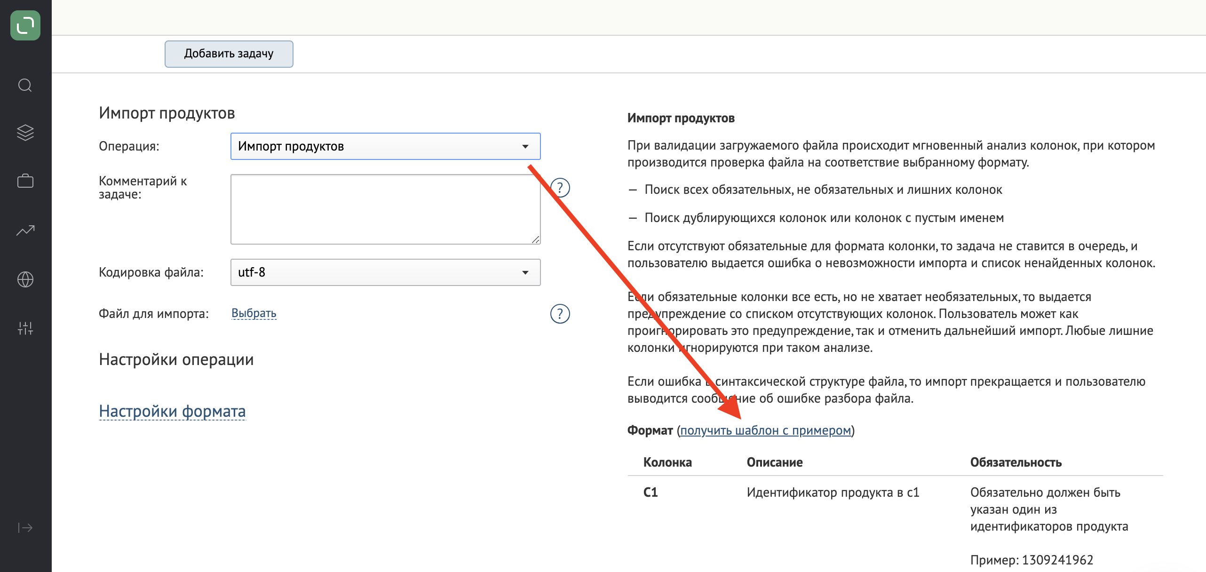Click the analytics chart icon in sidebar
Viewport: 1206px width, 572px height.
click(x=25, y=230)
